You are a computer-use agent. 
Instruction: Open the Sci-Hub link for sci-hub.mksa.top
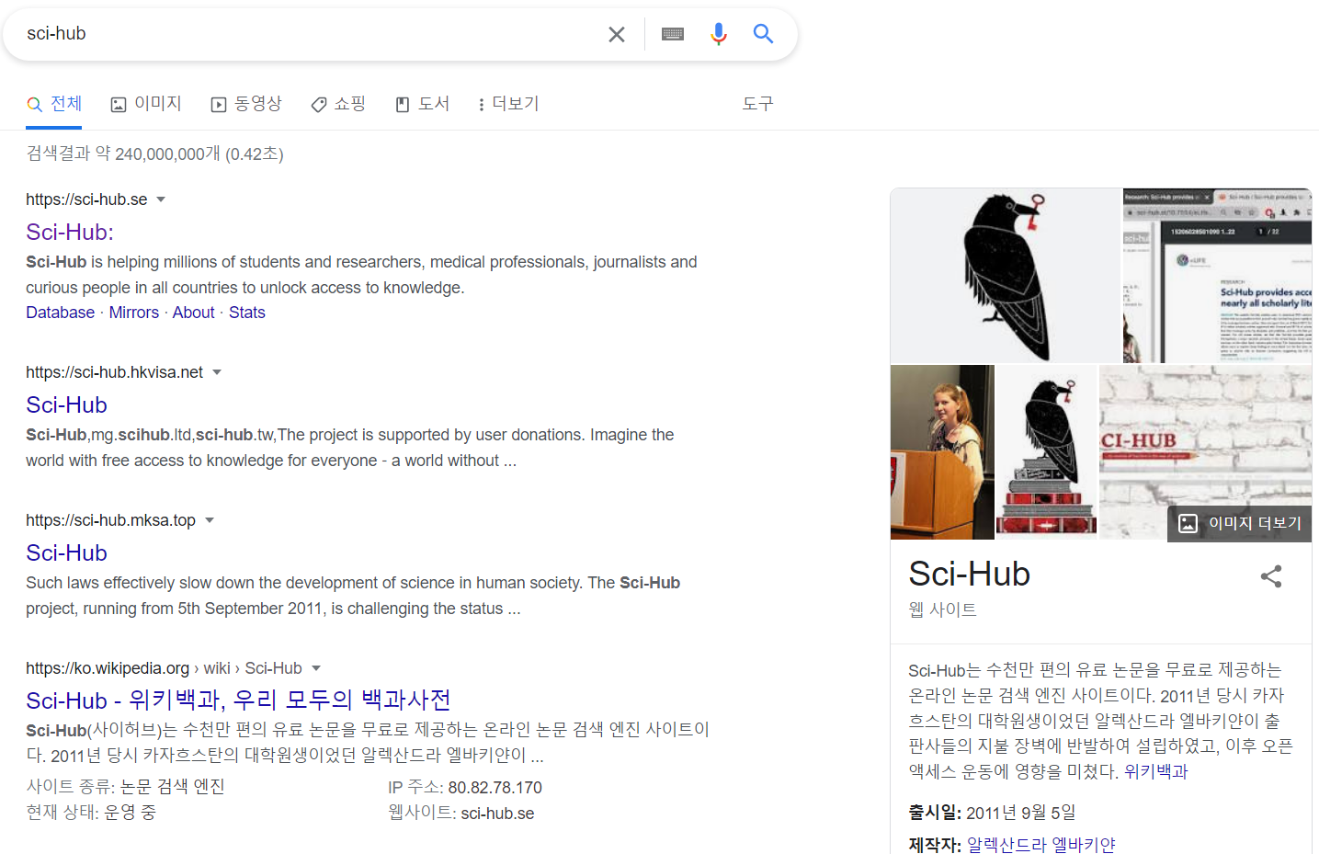[66, 552]
